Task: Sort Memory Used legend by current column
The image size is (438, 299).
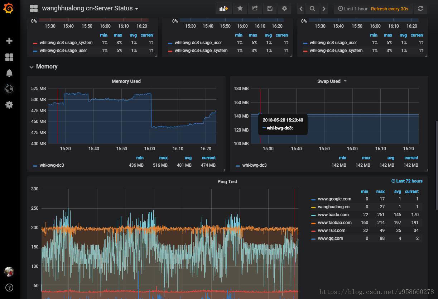Action: (x=208, y=158)
